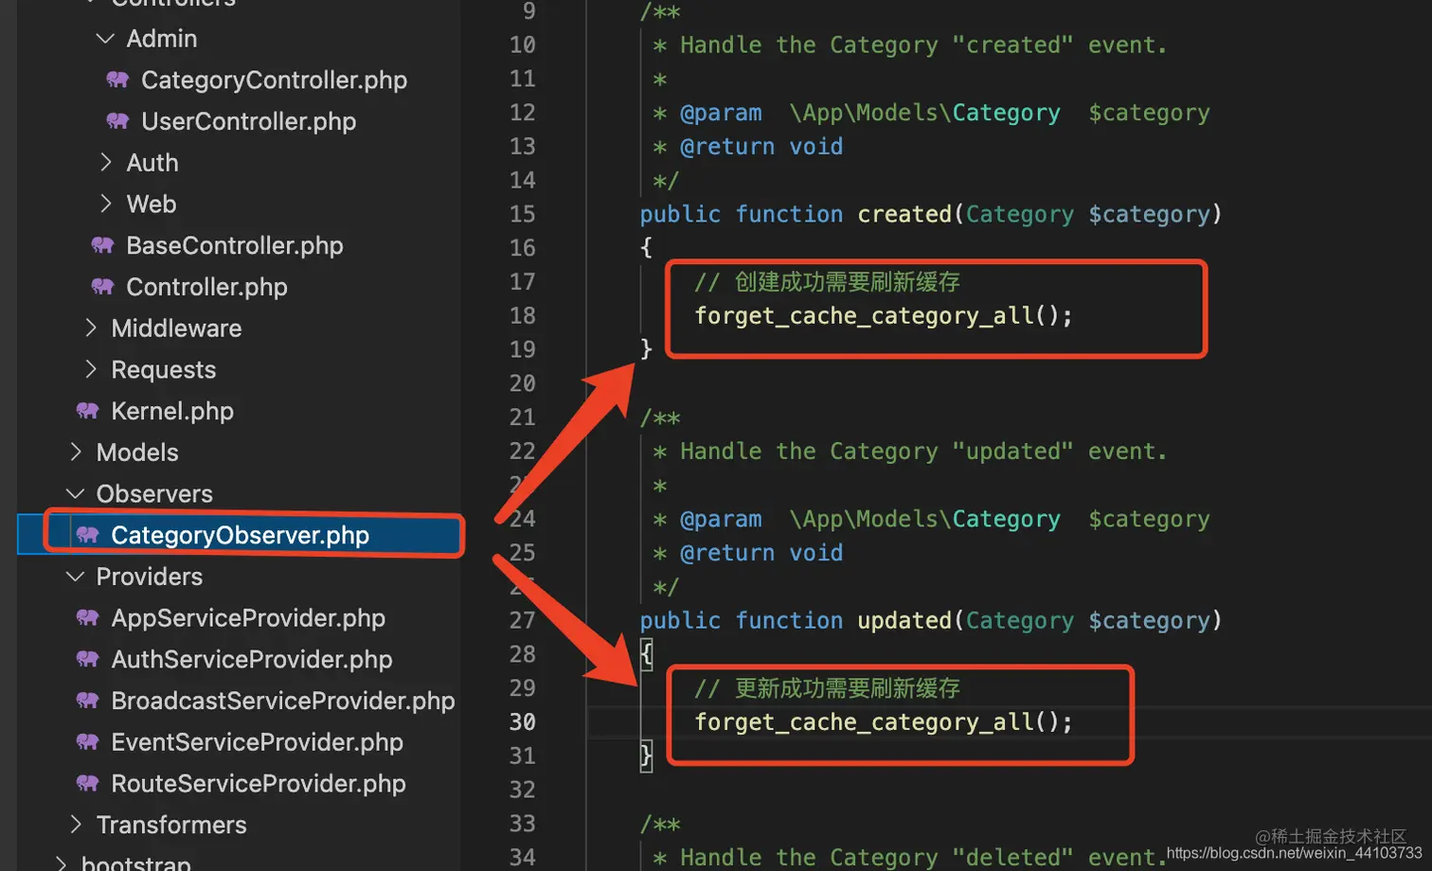Click line number 15 in gutter
This screenshot has width=1432, height=871.
[x=523, y=214]
